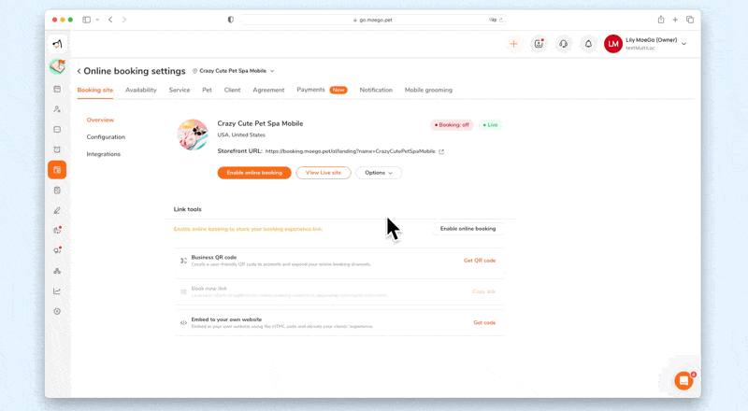
Task: Select Configuration in the left submenu
Action: coord(106,136)
